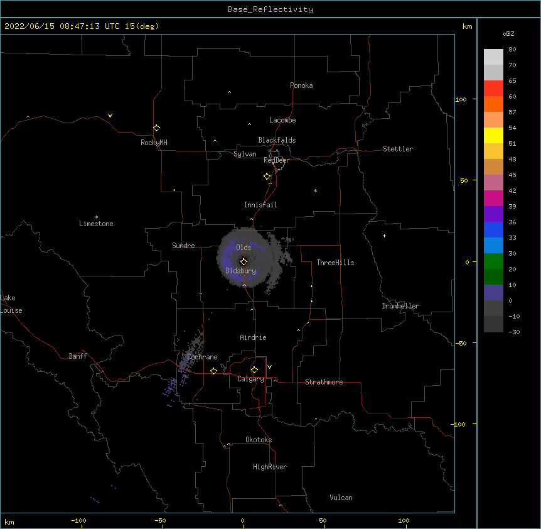Click the yellow V marker northeast of Calgary

[x=269, y=367]
